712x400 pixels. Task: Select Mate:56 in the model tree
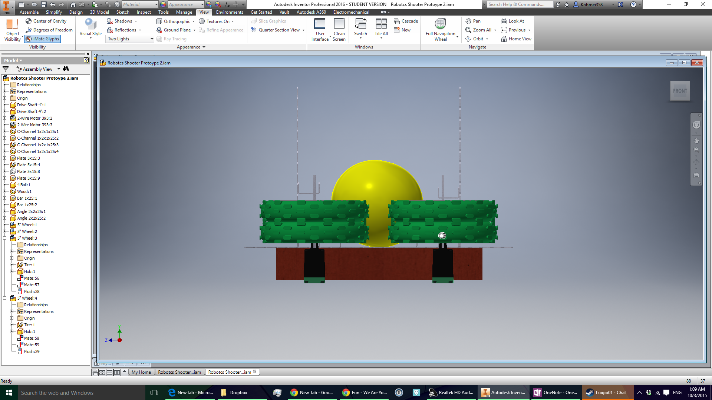pos(32,278)
